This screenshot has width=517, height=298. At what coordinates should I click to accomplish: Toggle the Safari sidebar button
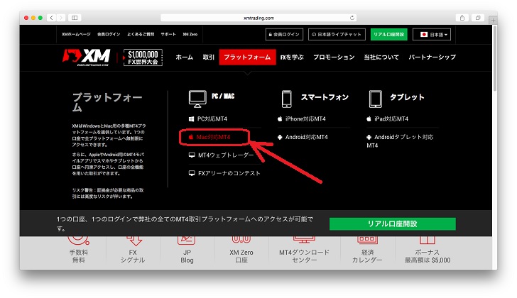point(75,18)
